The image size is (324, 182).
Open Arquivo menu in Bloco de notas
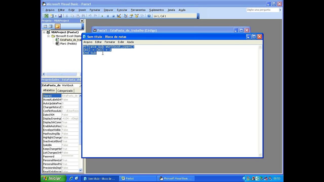(88, 42)
